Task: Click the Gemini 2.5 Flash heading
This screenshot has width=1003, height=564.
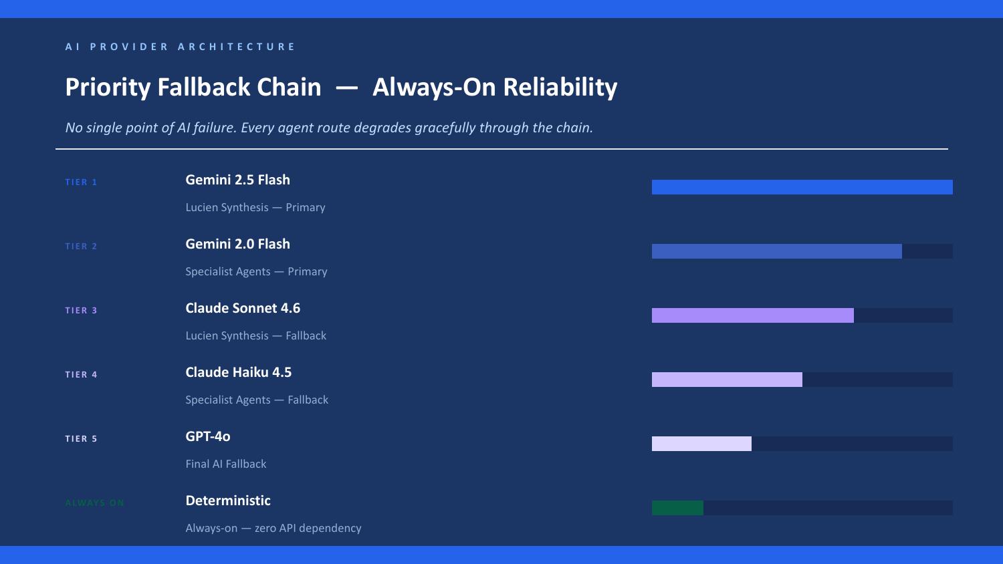Action: tap(237, 180)
